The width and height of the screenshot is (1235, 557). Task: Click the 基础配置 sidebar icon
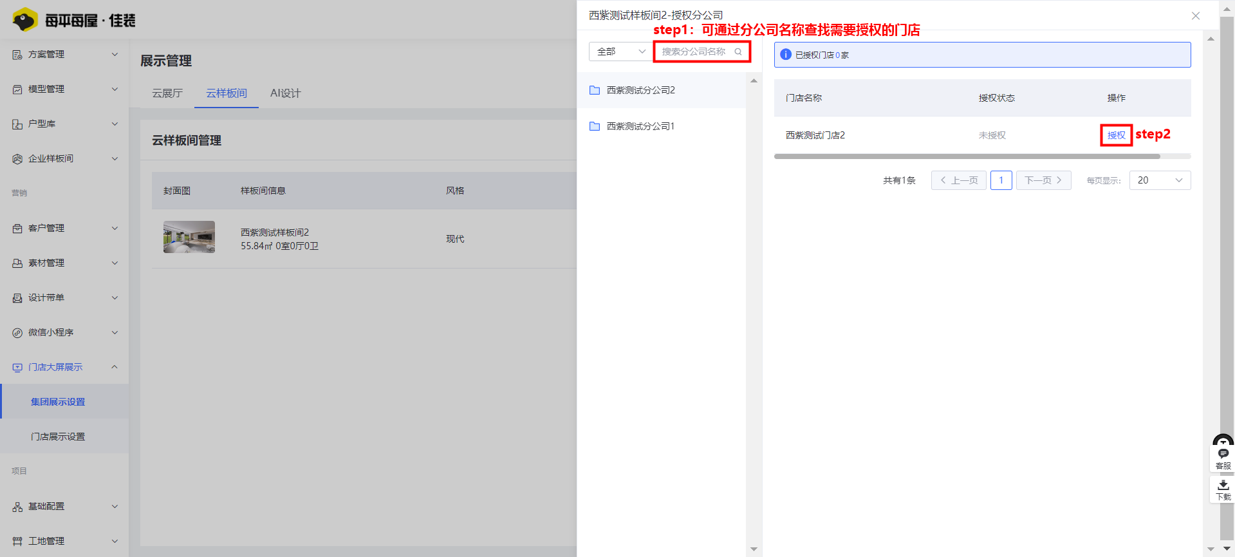tap(17, 507)
